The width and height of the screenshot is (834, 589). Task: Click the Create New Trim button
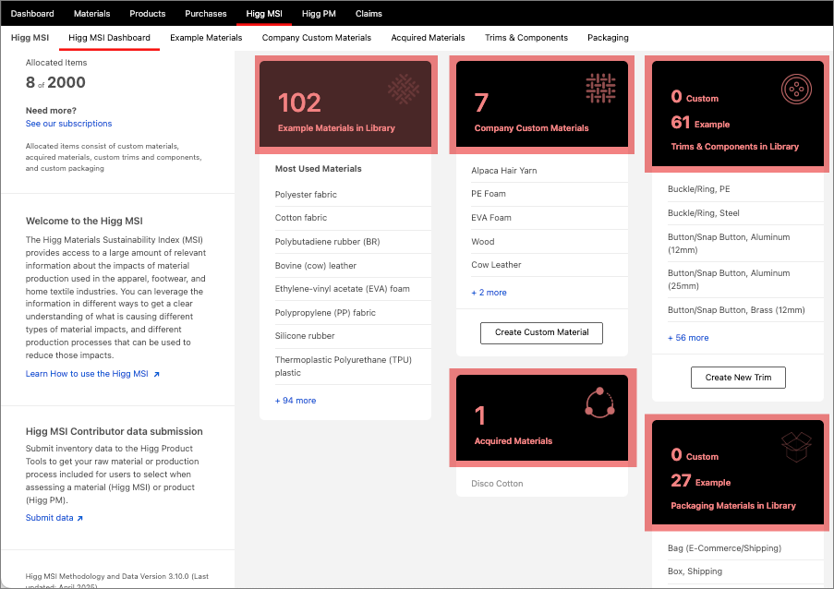point(738,378)
